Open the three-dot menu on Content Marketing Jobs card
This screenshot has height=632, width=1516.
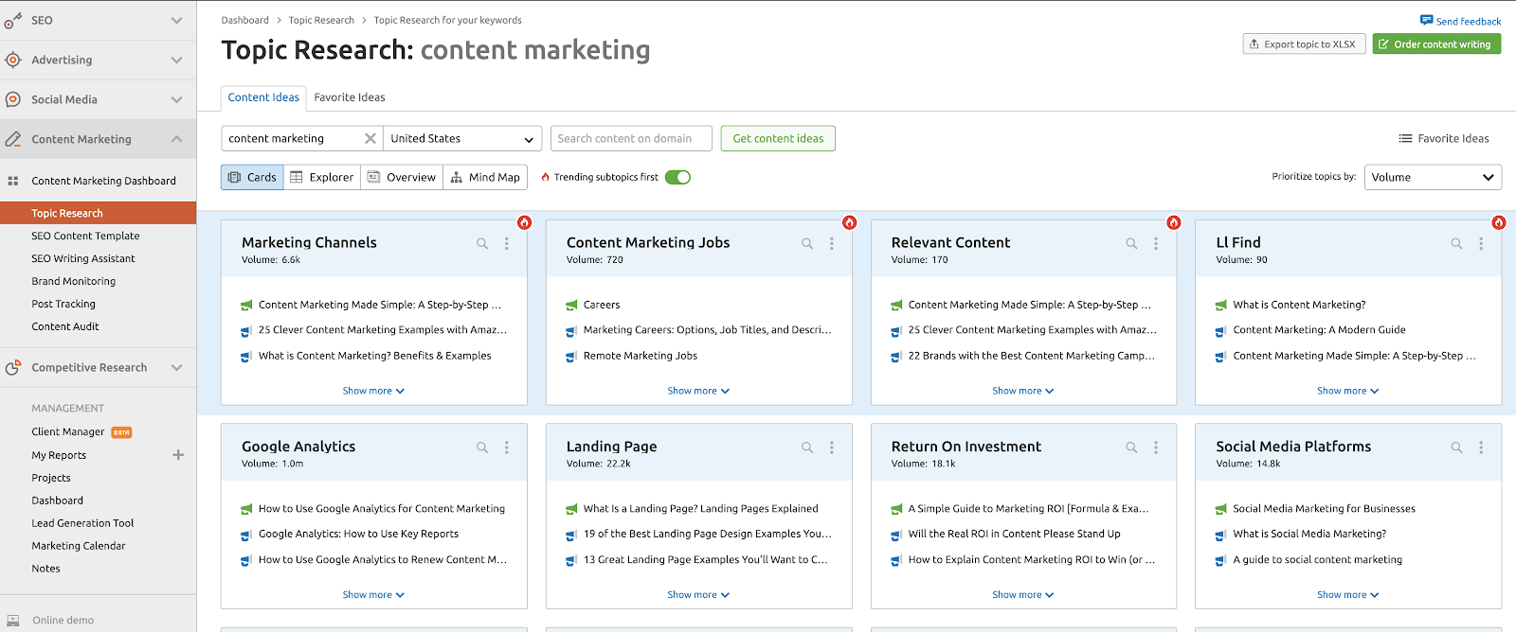click(x=832, y=244)
